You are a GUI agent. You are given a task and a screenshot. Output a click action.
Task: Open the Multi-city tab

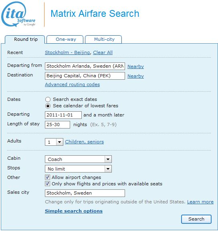click(x=103, y=39)
